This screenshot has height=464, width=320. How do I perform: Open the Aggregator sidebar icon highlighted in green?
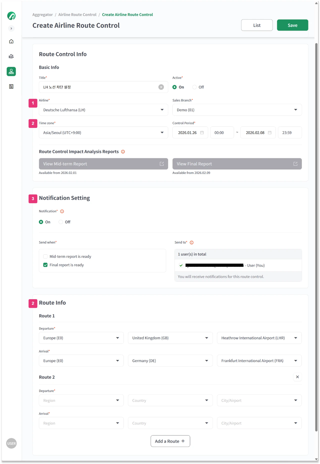[11, 72]
